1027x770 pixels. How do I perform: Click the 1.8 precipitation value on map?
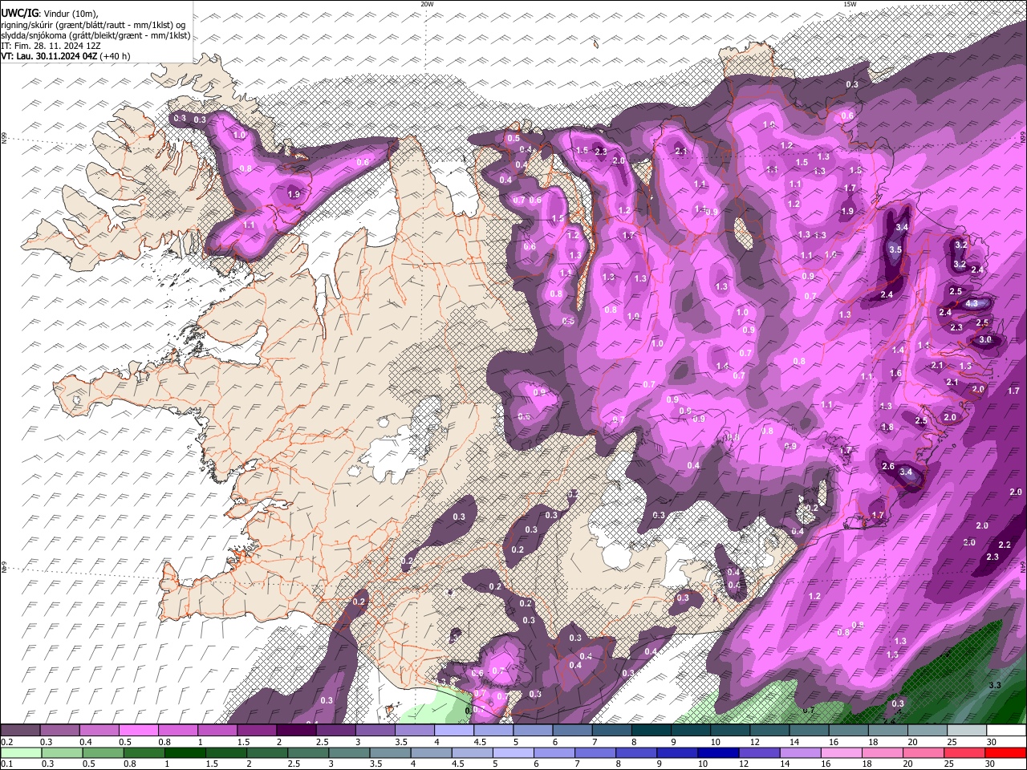[887, 428]
